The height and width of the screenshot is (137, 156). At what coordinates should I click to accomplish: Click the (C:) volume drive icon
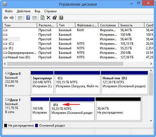pyautogui.click(x=5, y=44)
